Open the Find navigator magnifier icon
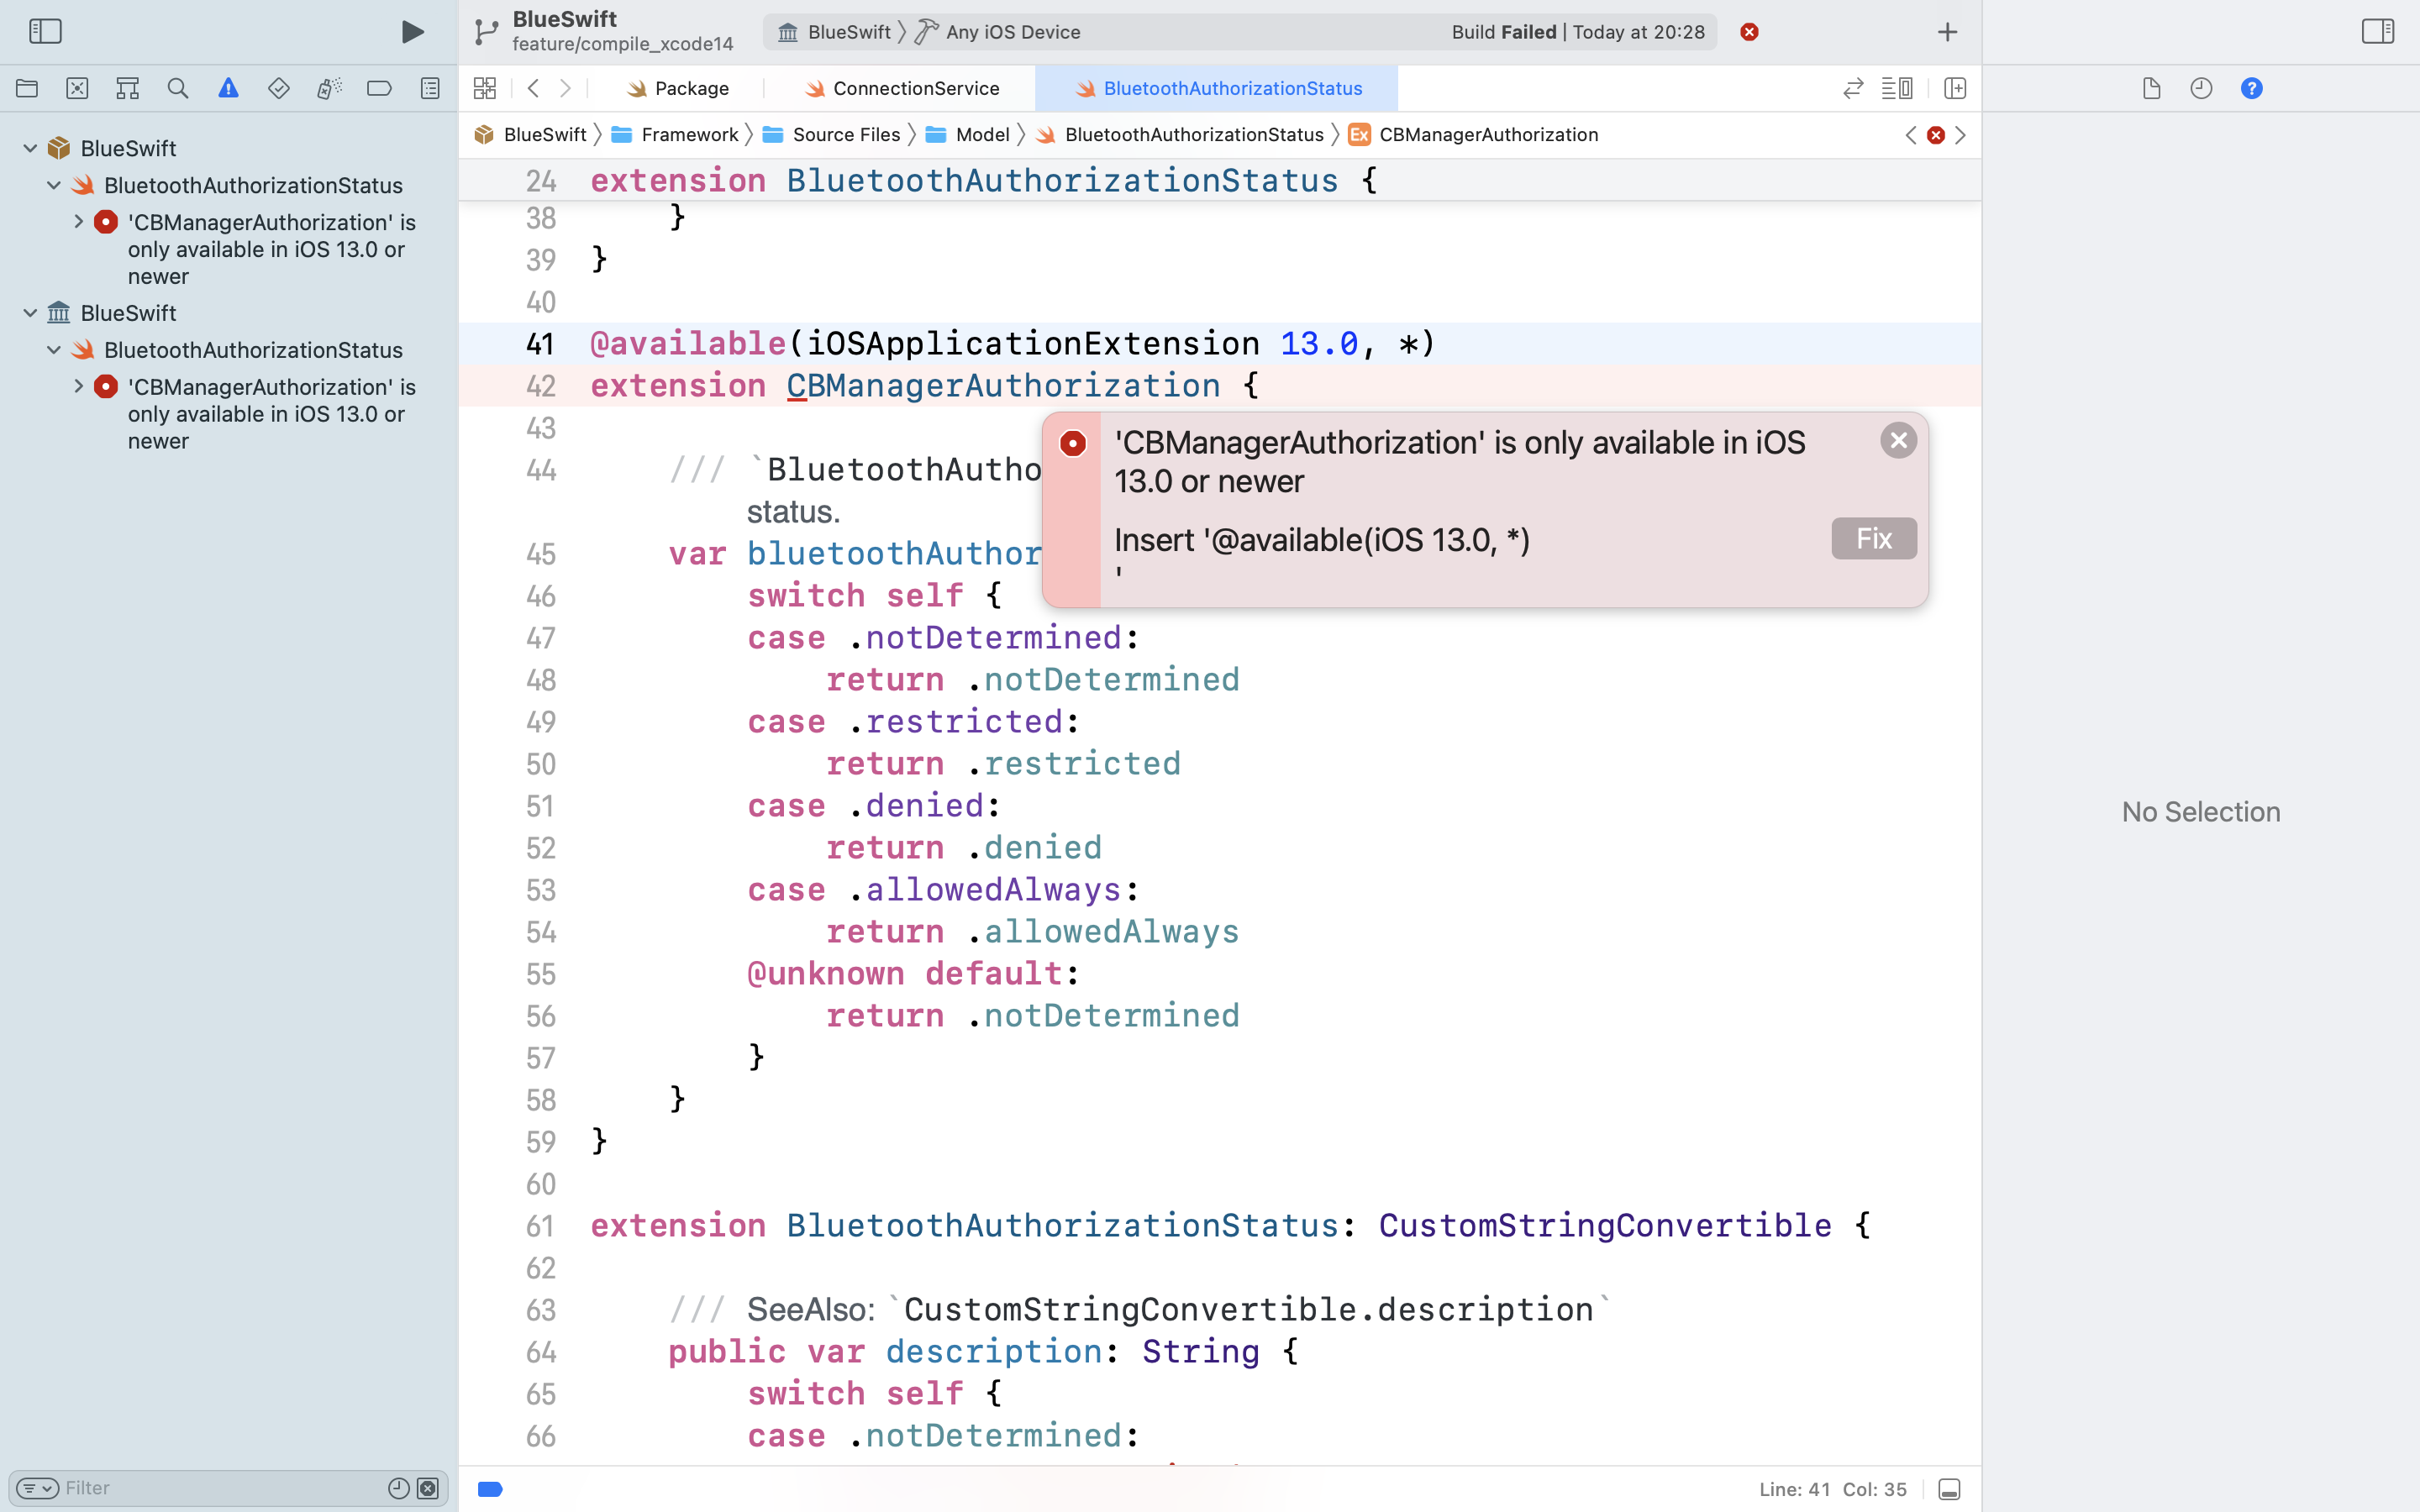 (178, 88)
